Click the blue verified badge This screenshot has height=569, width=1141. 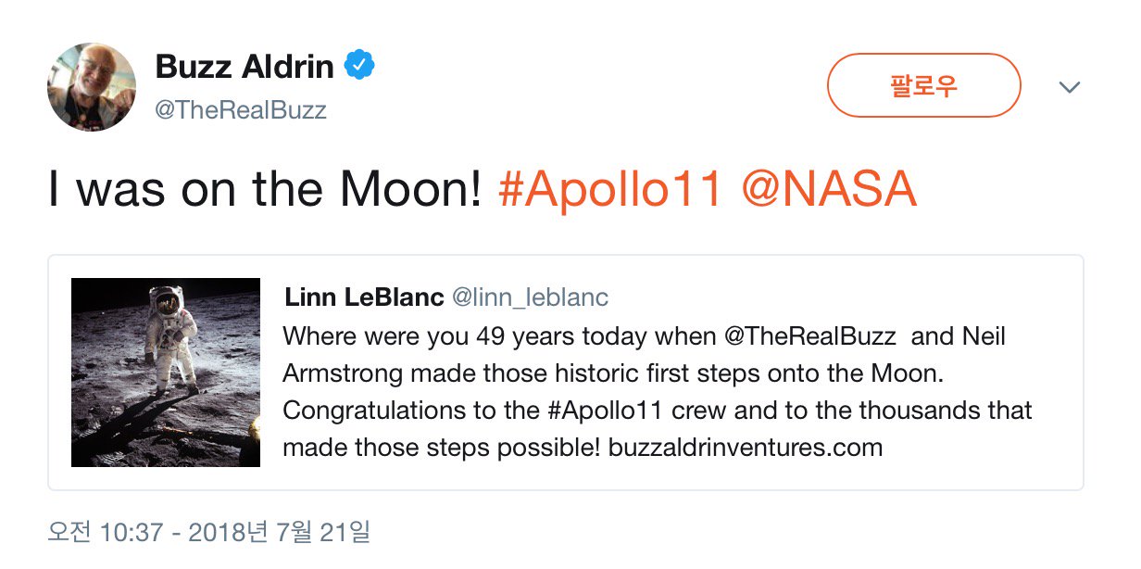[x=359, y=66]
